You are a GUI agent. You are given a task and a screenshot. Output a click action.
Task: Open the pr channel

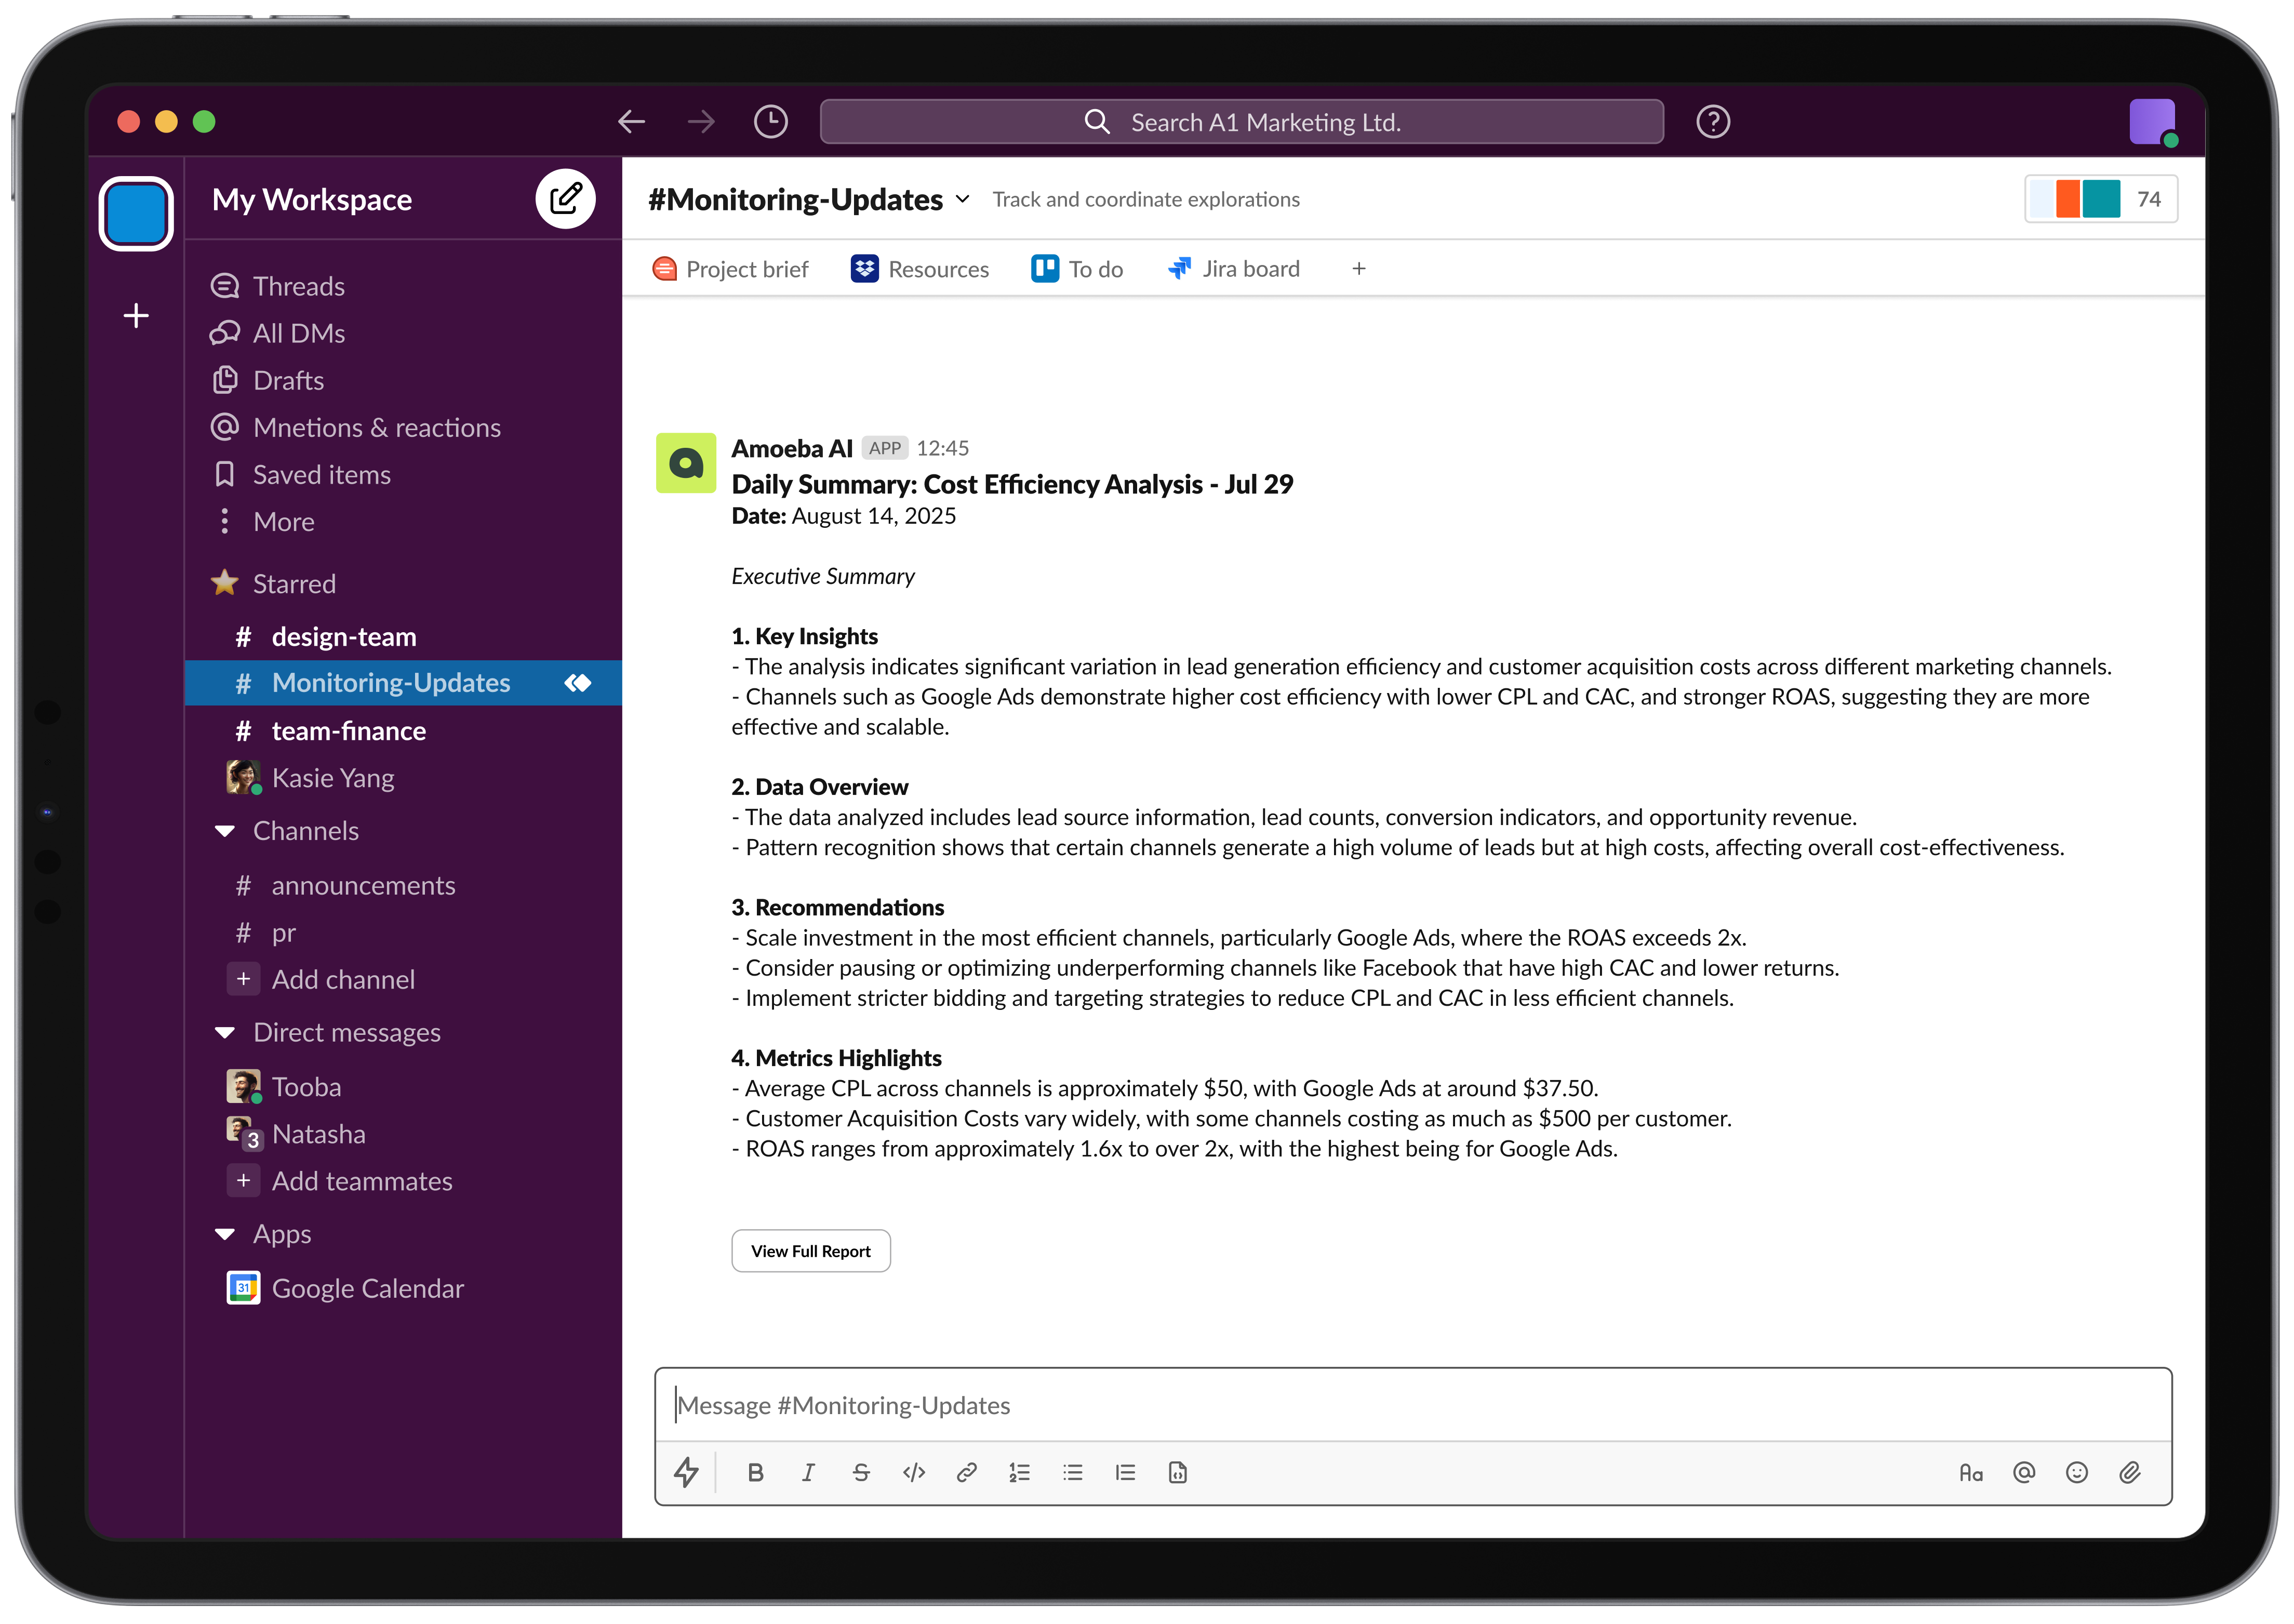(265, 933)
